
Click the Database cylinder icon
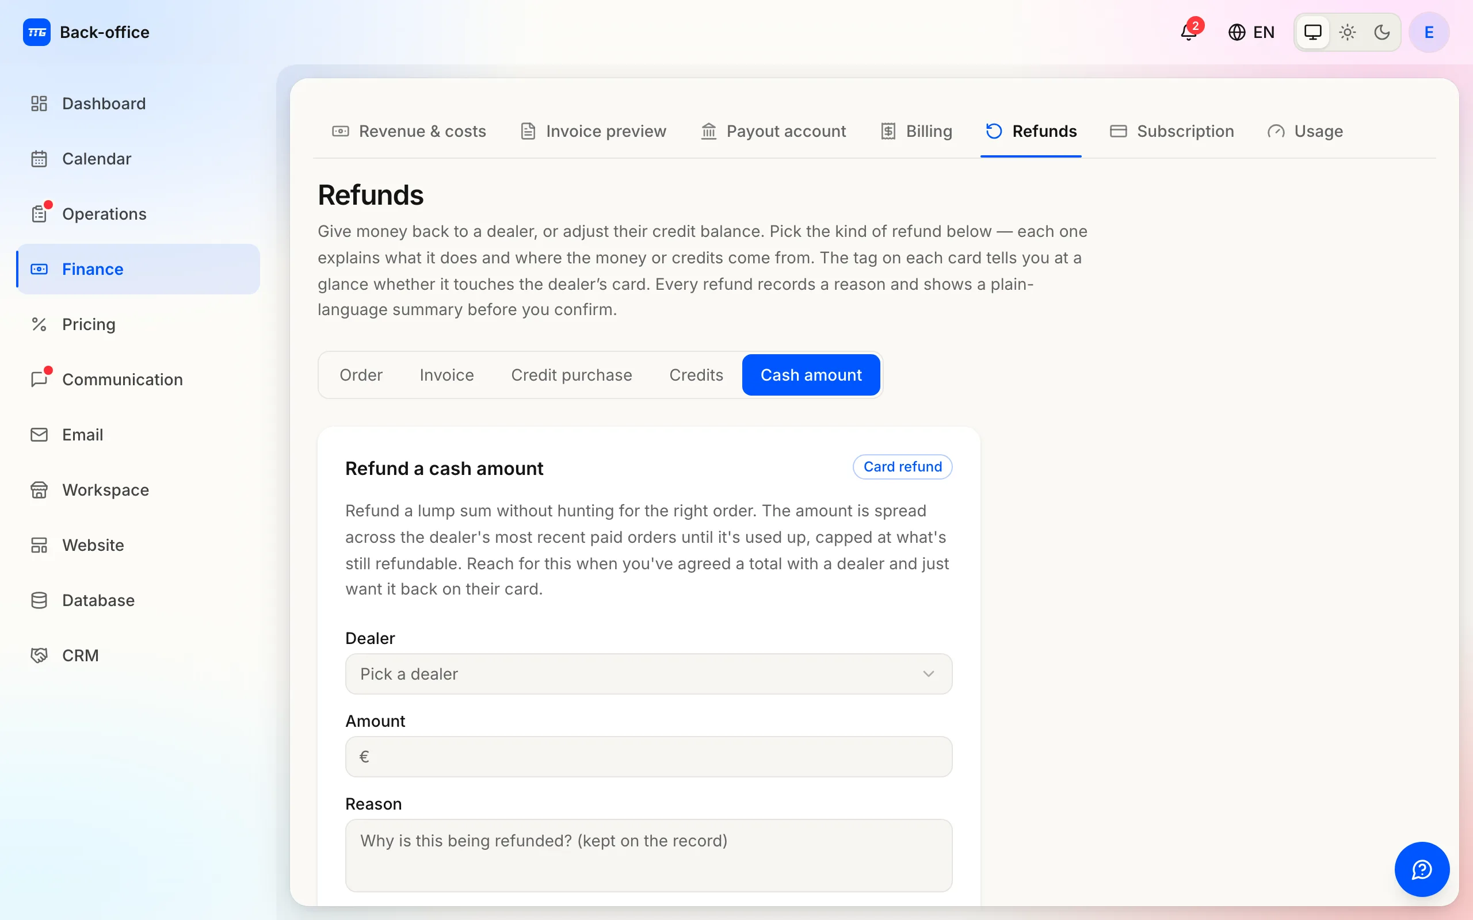[39, 600]
